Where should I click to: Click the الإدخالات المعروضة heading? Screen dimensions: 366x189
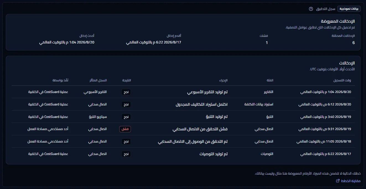[x=338, y=21]
